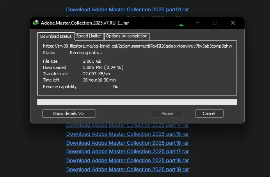Open the part17 rar download link
270x177 pixels.
click(128, 152)
